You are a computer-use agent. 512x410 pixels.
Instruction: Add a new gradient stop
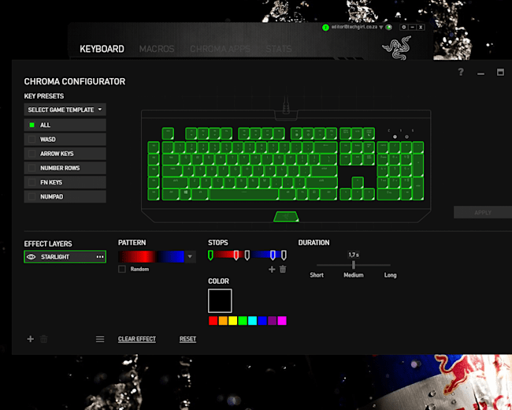point(272,269)
